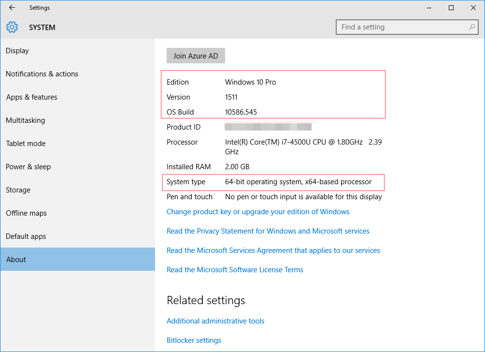Click the Version label

178,97
